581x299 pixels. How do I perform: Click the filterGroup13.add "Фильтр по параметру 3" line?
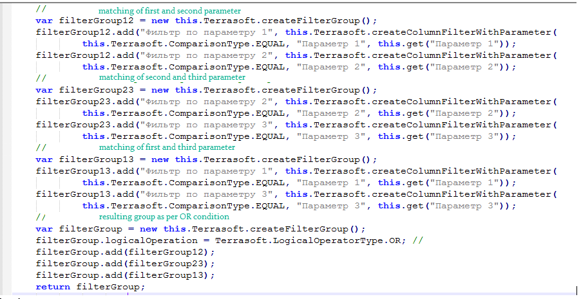tap(296, 194)
